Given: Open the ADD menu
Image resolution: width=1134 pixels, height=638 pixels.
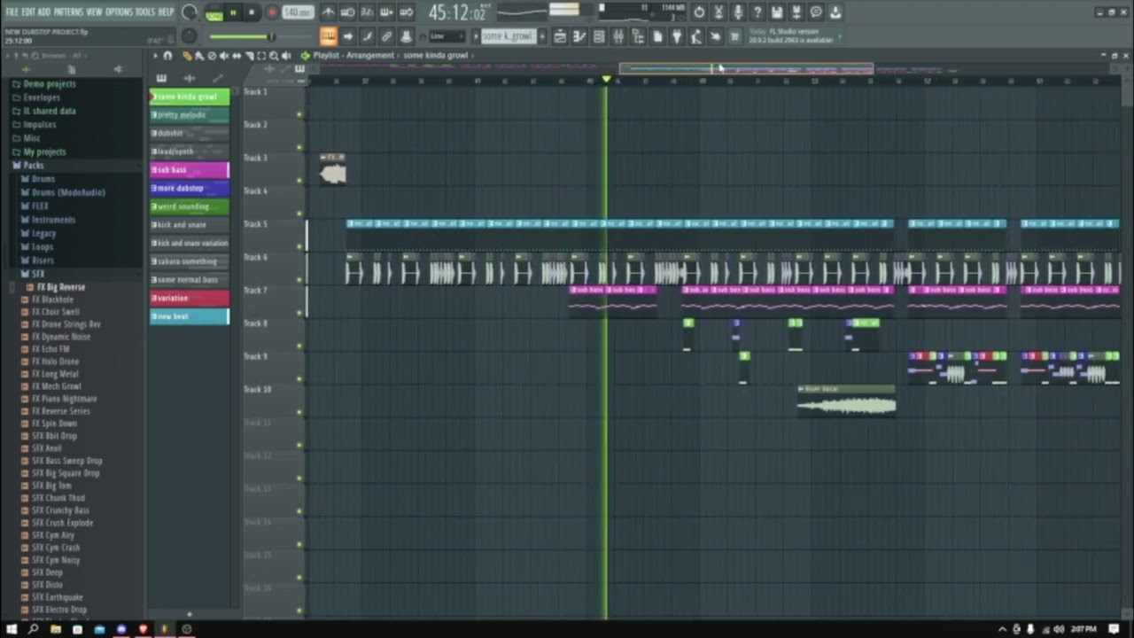Looking at the screenshot, I should coord(44,12).
